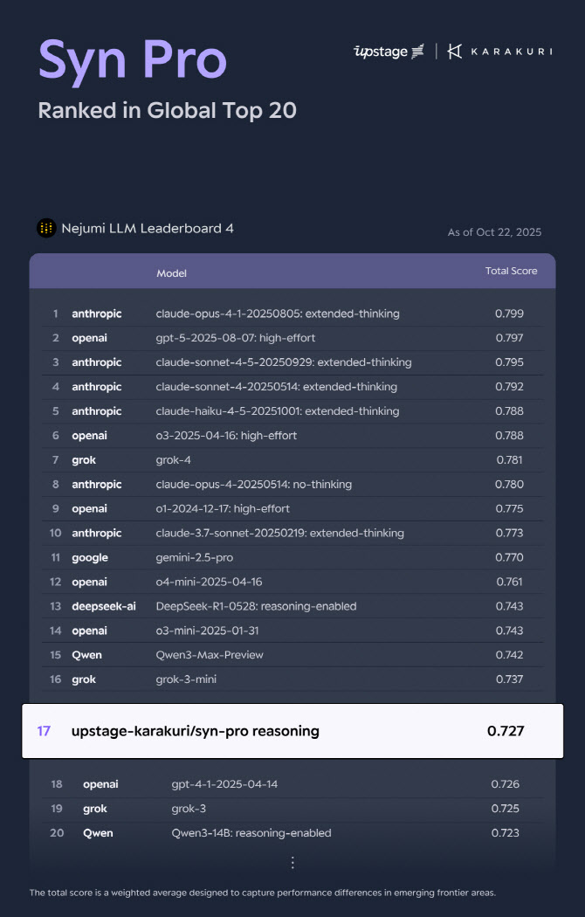Click the Ranked in Global Top 20 subtitle

click(x=167, y=111)
